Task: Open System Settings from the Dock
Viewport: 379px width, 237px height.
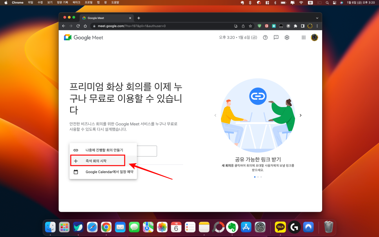Action: pos(260,227)
